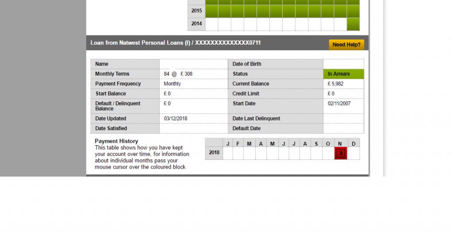The image size is (453, 232).
Task: Click the Date Updated value 03/12/2018
Action: (176, 119)
